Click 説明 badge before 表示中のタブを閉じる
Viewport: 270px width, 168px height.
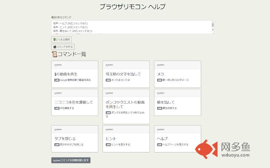coord(57,144)
